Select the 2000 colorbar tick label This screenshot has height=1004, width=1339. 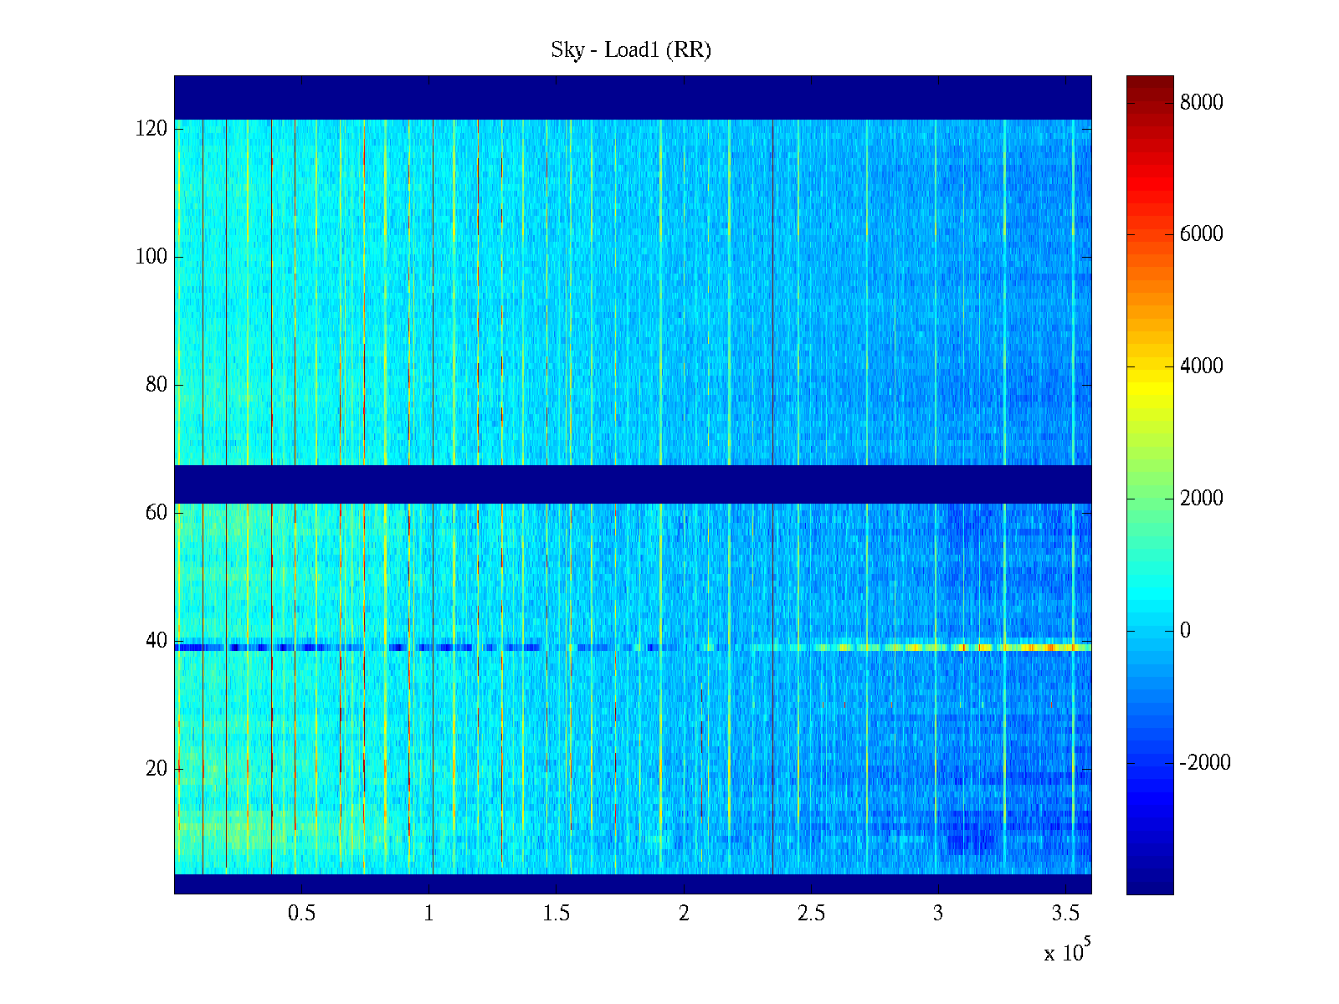(1201, 499)
